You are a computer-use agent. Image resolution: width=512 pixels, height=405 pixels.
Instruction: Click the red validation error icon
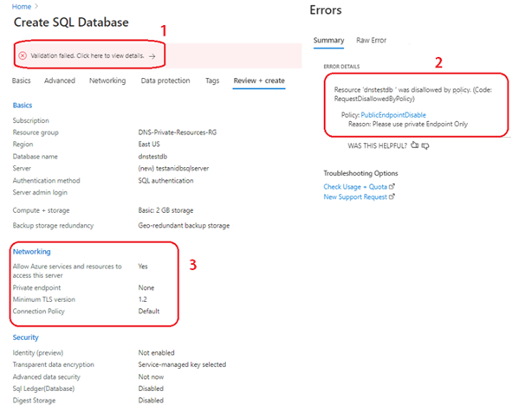click(23, 55)
